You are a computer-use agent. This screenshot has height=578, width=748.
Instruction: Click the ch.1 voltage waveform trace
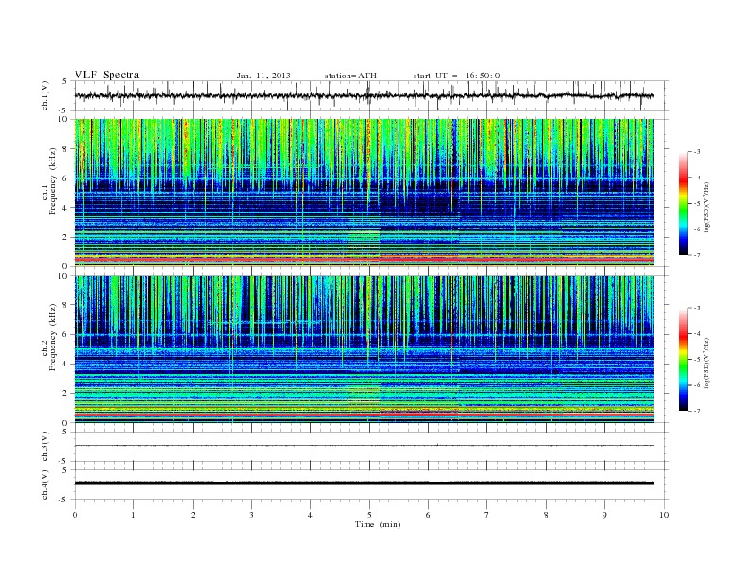click(364, 95)
